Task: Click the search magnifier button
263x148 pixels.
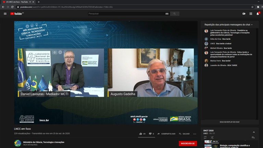Action: click(174, 14)
